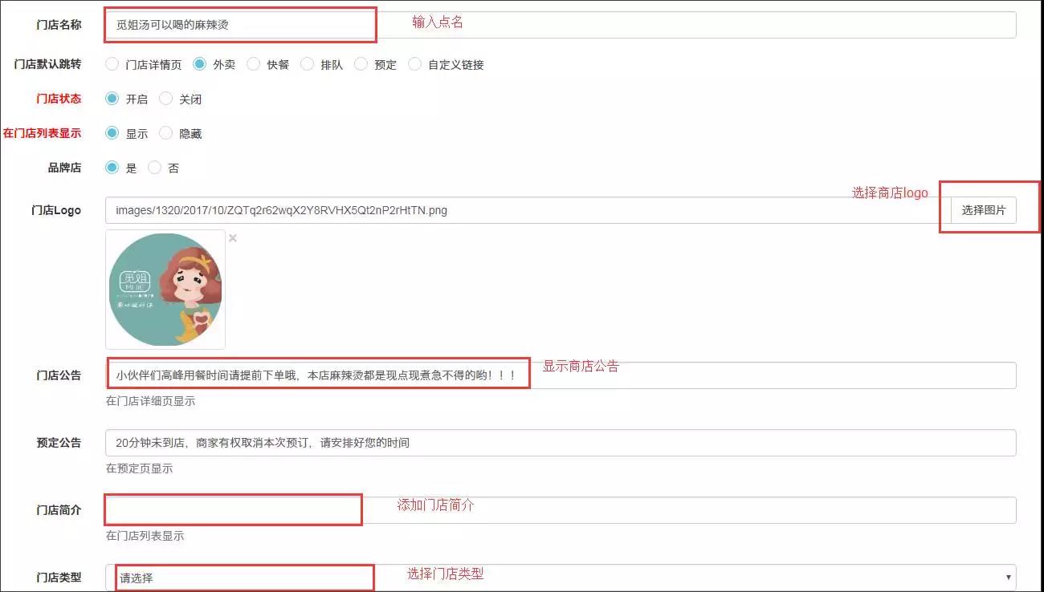Click the empty 门店简介 input field
This screenshot has height=592, width=1044.
(x=561, y=510)
